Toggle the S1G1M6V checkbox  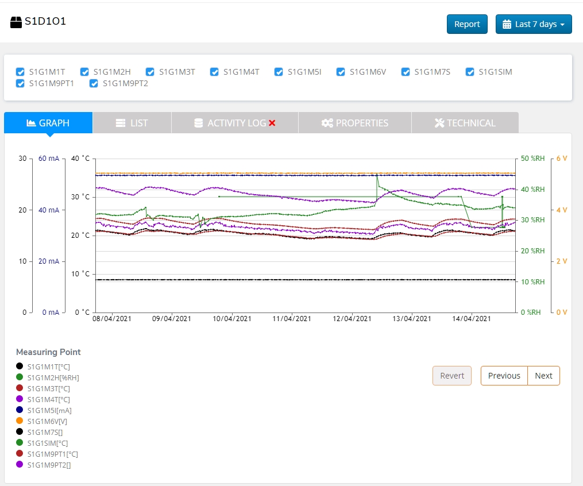341,72
